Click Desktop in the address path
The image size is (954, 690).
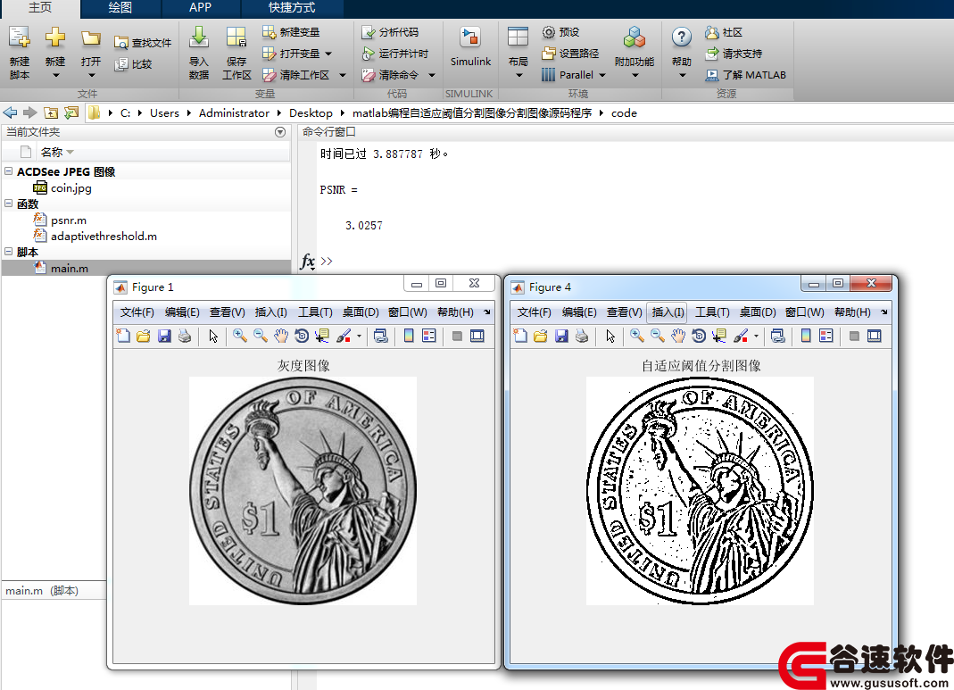point(311,112)
